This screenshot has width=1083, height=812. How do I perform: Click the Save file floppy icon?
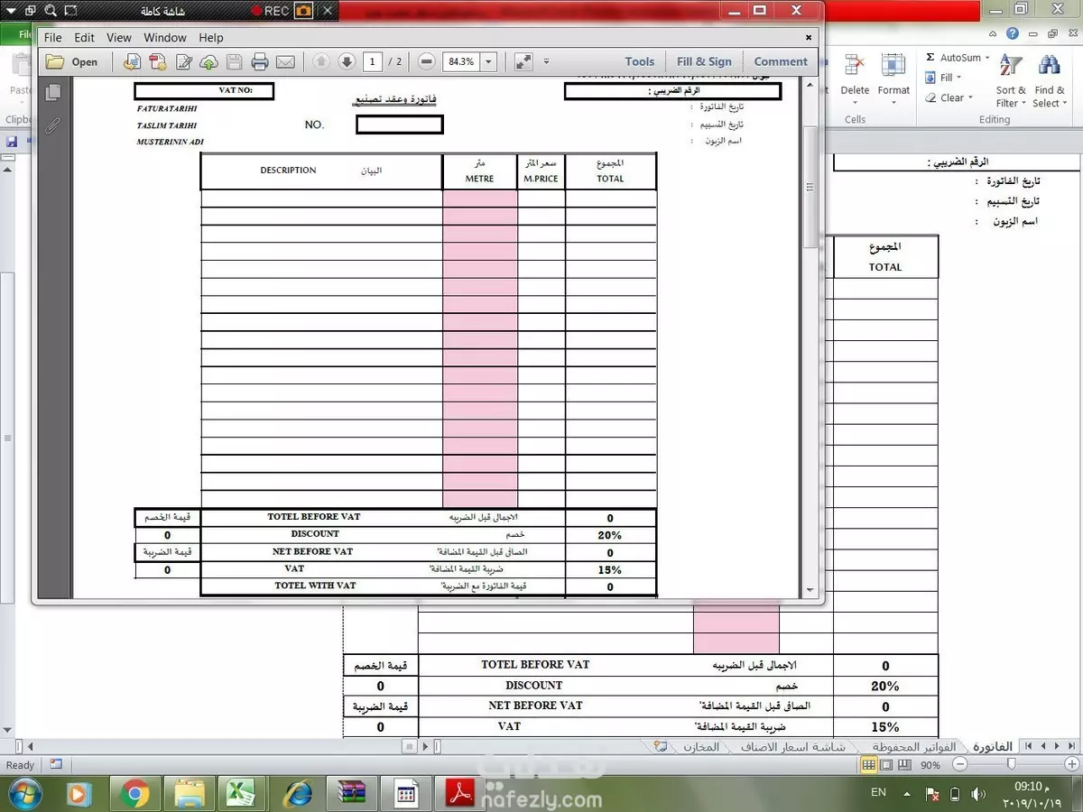[x=235, y=62]
